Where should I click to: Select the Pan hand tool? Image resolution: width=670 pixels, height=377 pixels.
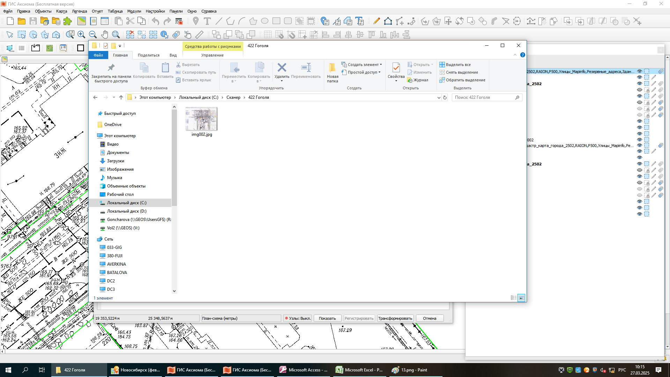[x=104, y=35]
